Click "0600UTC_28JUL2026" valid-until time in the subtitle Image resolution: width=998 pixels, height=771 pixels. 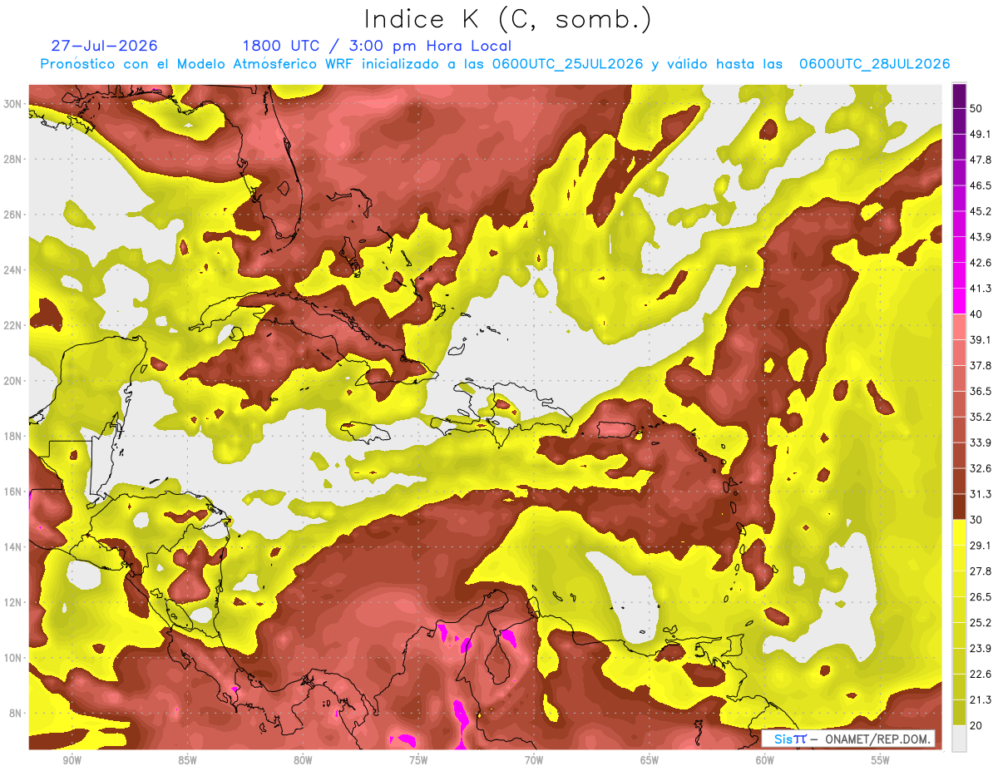[874, 64]
